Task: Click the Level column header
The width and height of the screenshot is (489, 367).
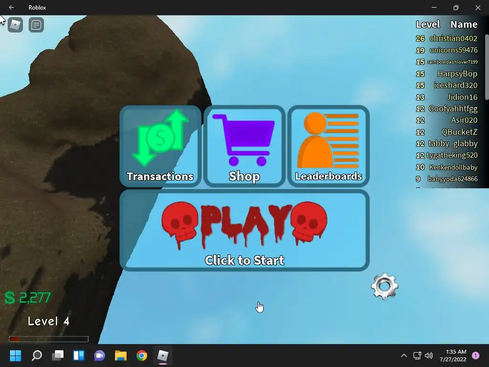Action: tap(428, 24)
